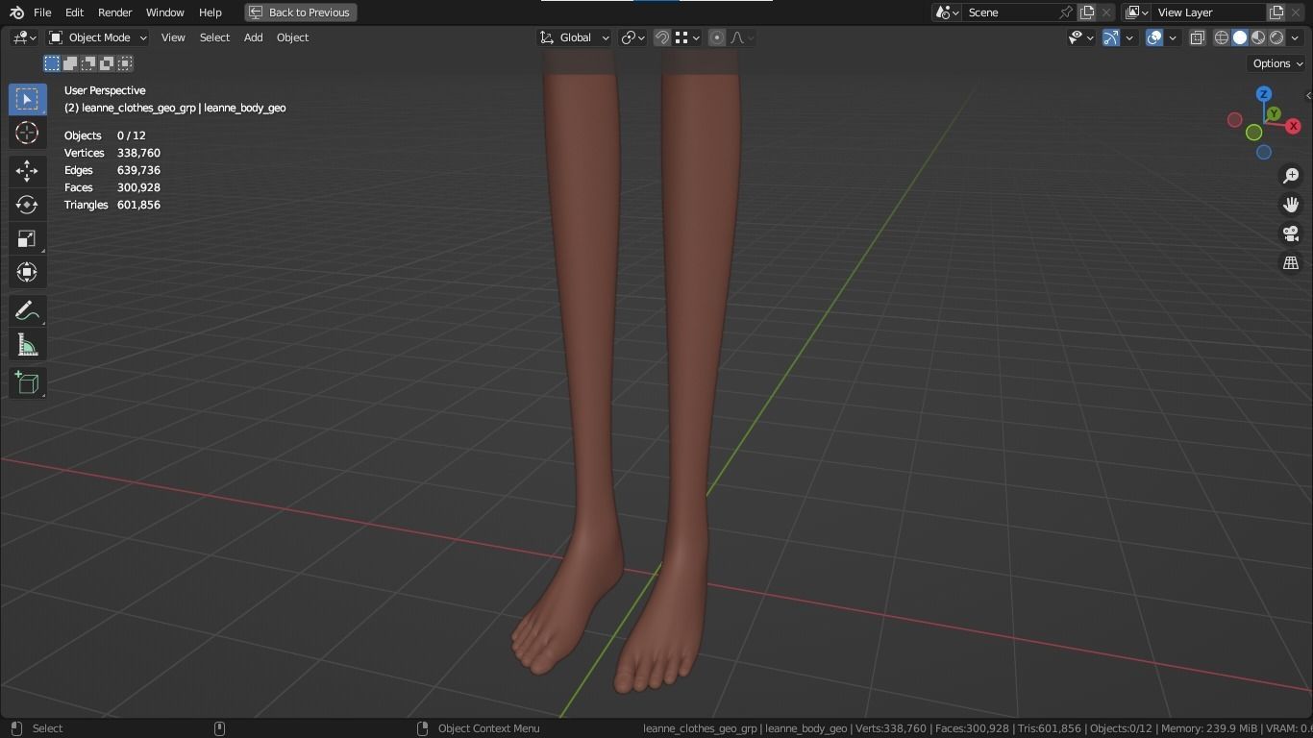The height and width of the screenshot is (738, 1313).
Task: Select the Transform tool
Action: tap(27, 272)
